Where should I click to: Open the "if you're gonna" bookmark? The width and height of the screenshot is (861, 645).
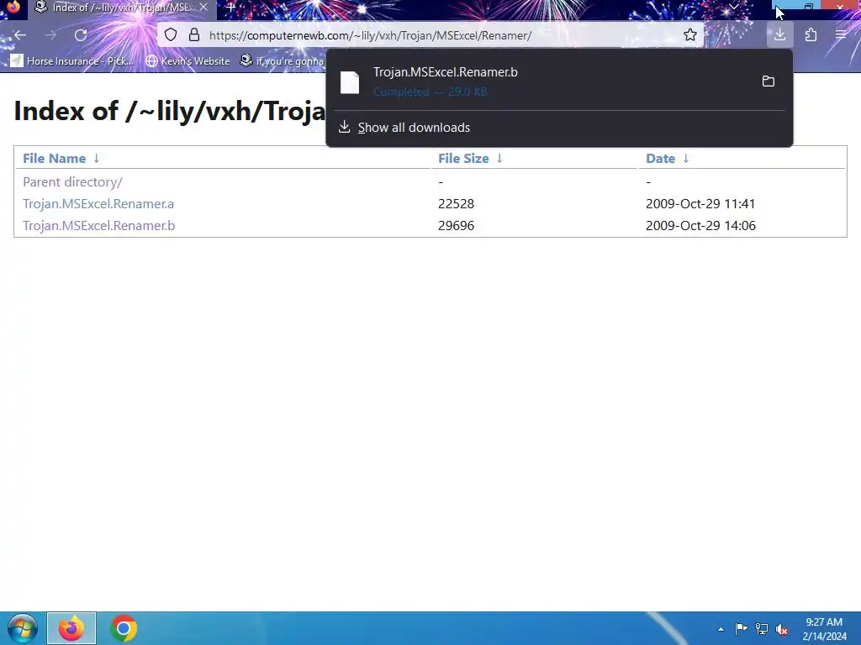coord(283,60)
